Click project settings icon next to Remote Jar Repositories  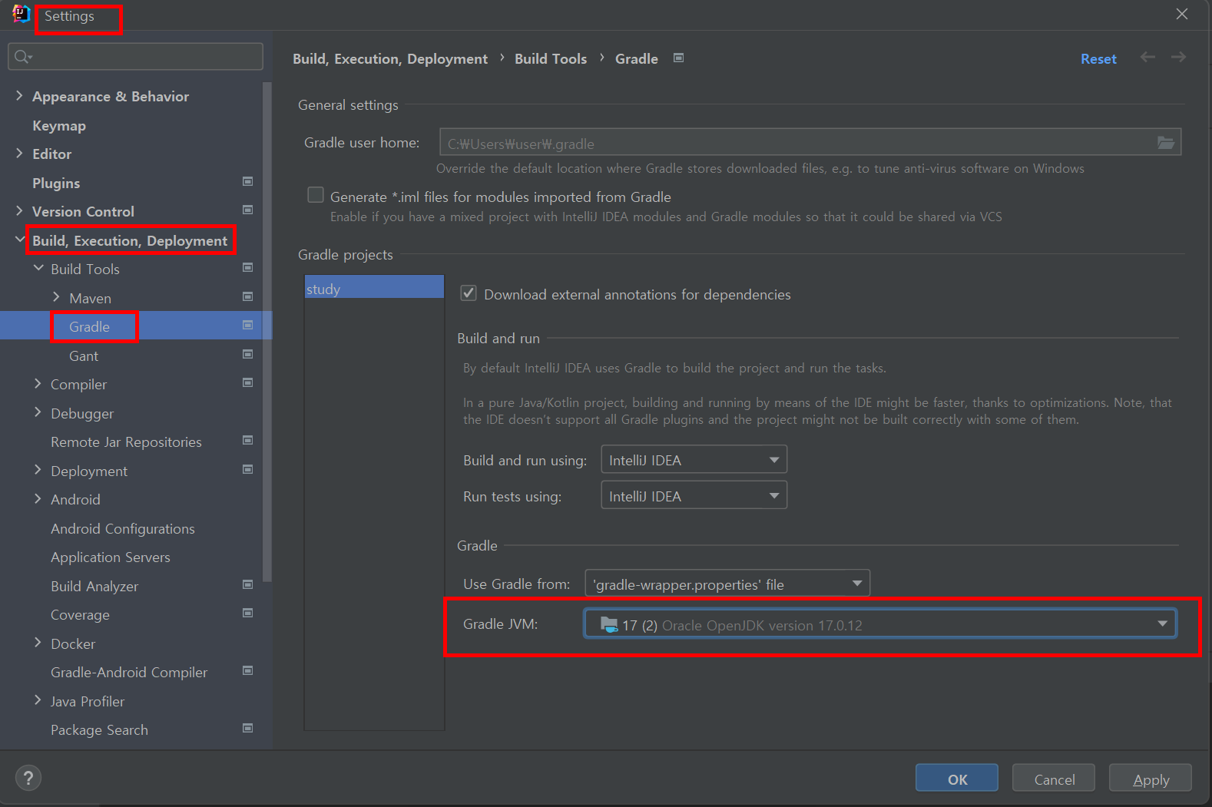tap(247, 440)
